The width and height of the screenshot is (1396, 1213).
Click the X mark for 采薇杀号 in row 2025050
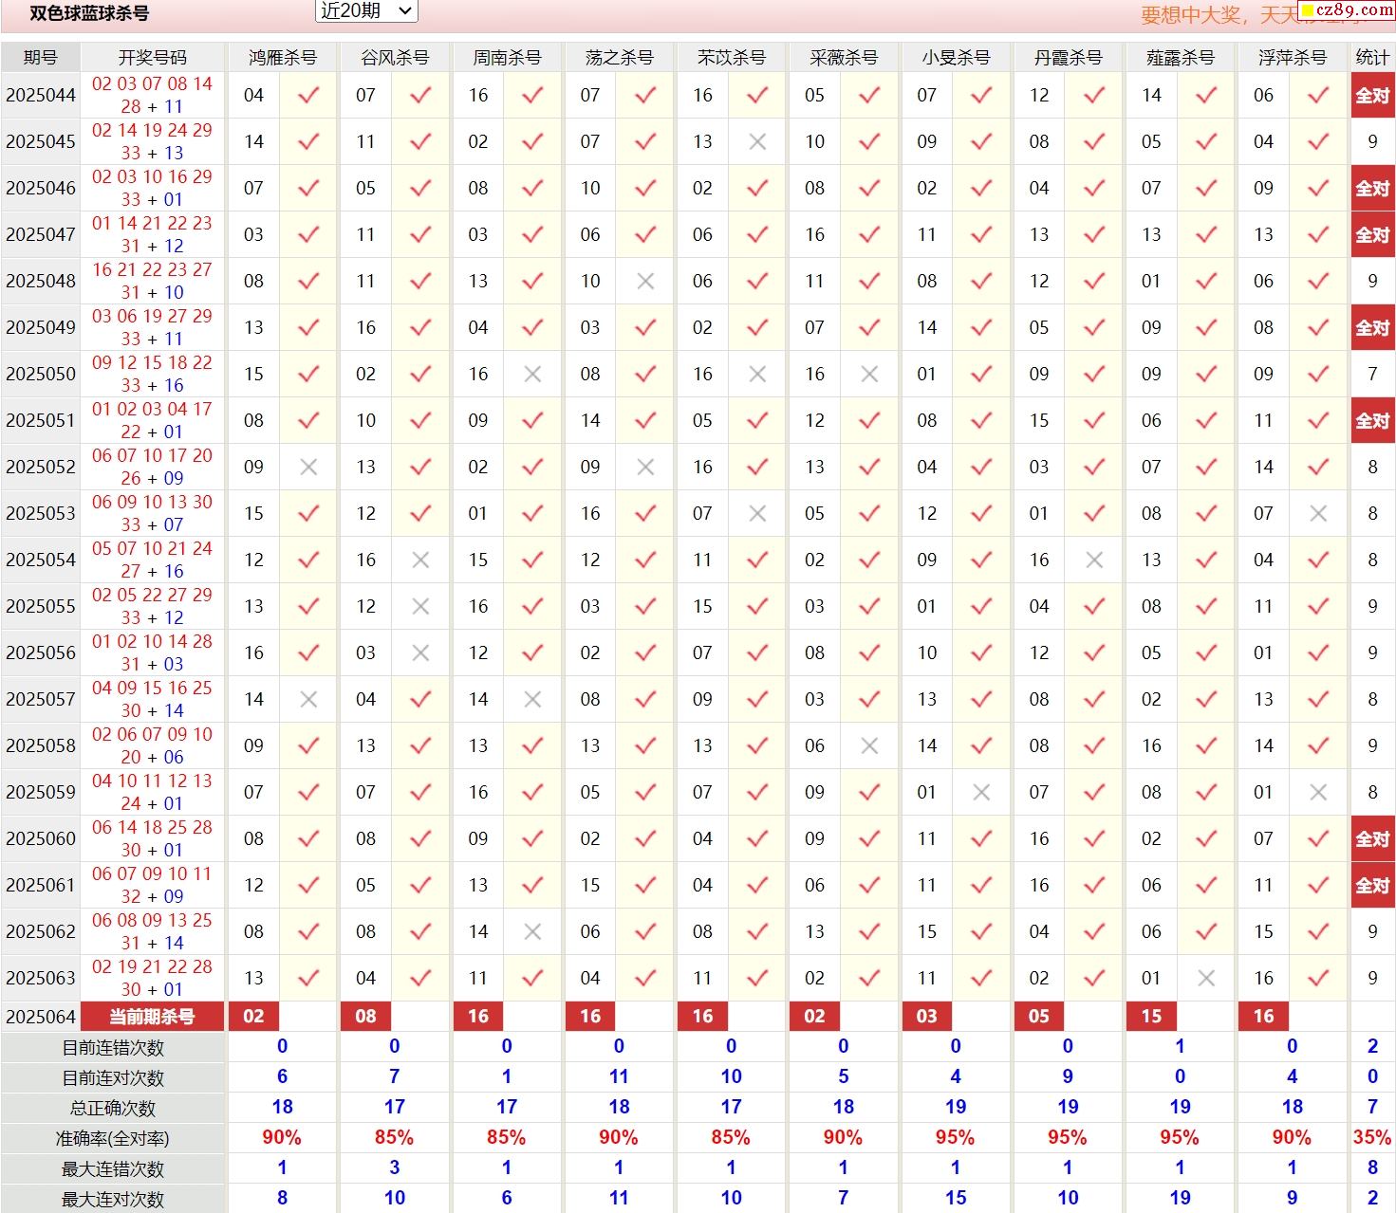pos(869,374)
